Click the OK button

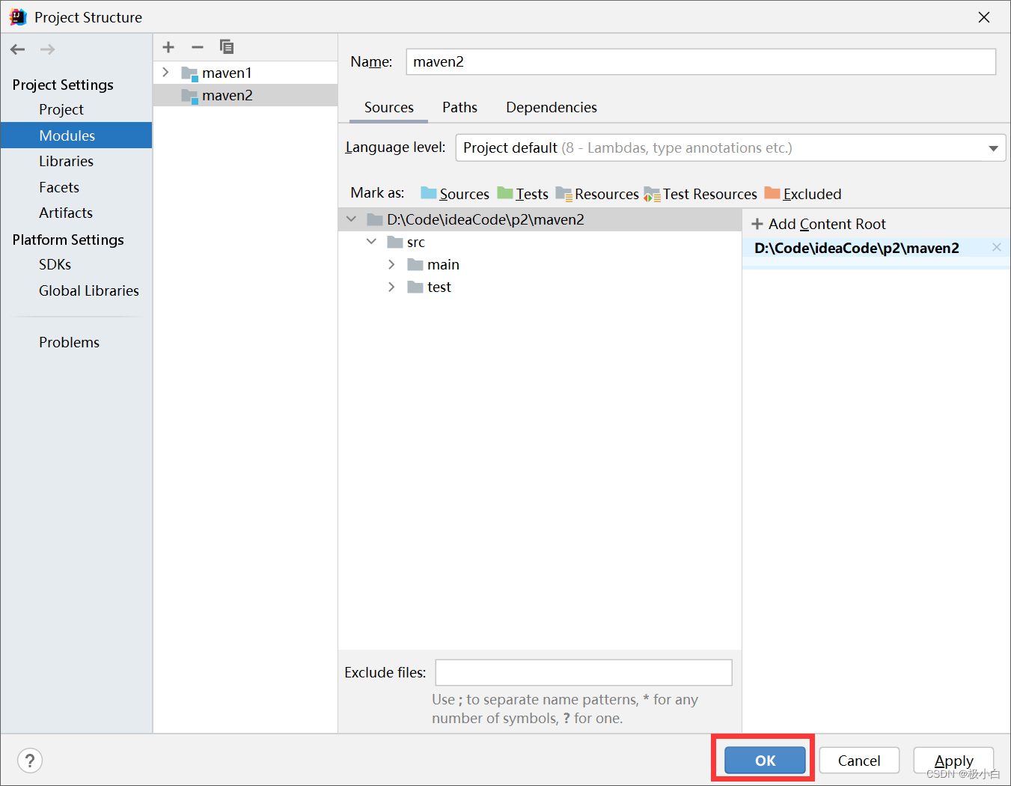coord(765,761)
